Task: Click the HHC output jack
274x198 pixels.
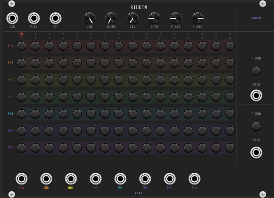Action: (x=71, y=179)
